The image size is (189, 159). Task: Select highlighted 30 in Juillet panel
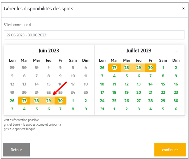pyautogui.click(x=150, y=67)
